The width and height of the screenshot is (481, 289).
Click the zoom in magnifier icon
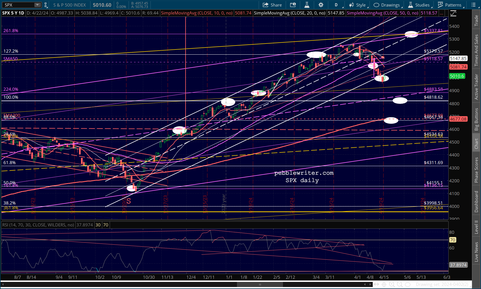click(392, 284)
